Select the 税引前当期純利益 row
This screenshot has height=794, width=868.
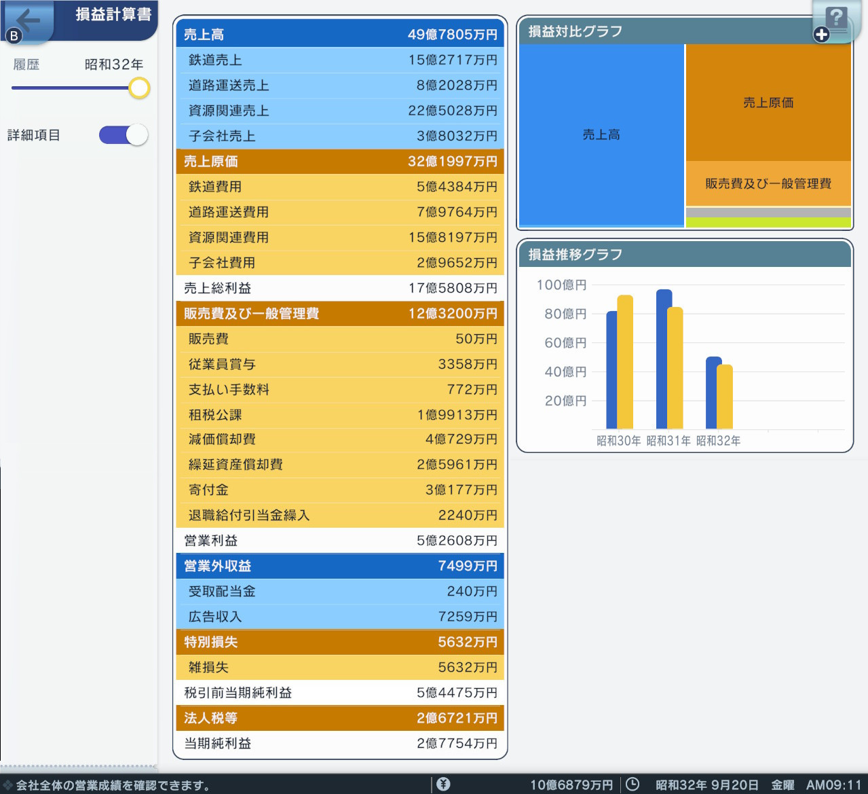tap(340, 693)
